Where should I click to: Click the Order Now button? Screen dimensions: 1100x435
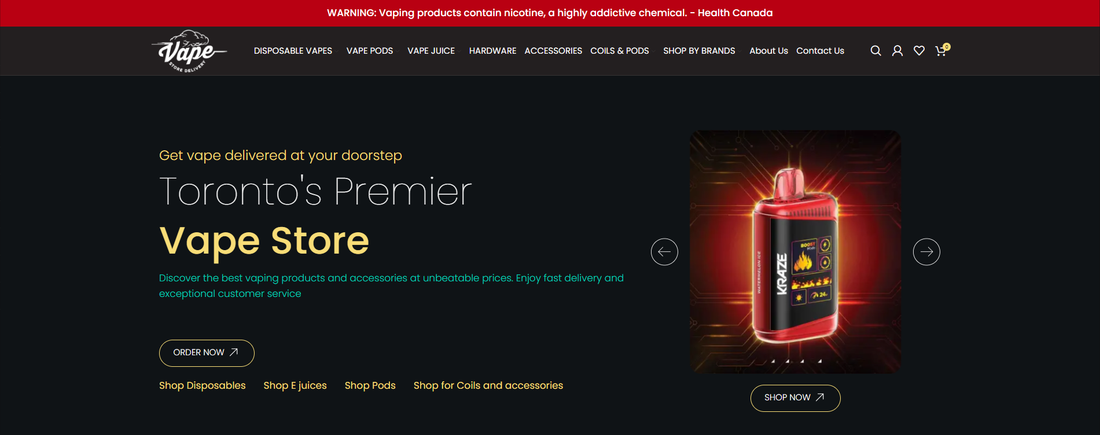point(207,353)
